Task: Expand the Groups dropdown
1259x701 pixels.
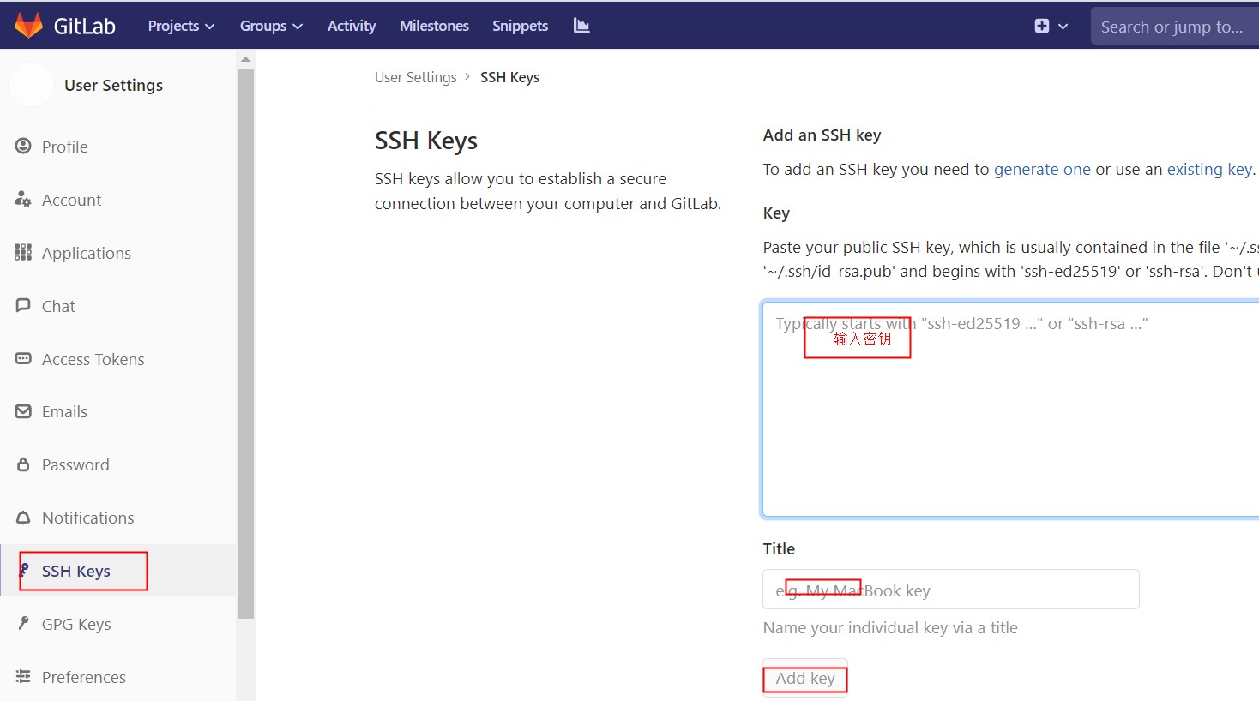Action: coord(271,26)
